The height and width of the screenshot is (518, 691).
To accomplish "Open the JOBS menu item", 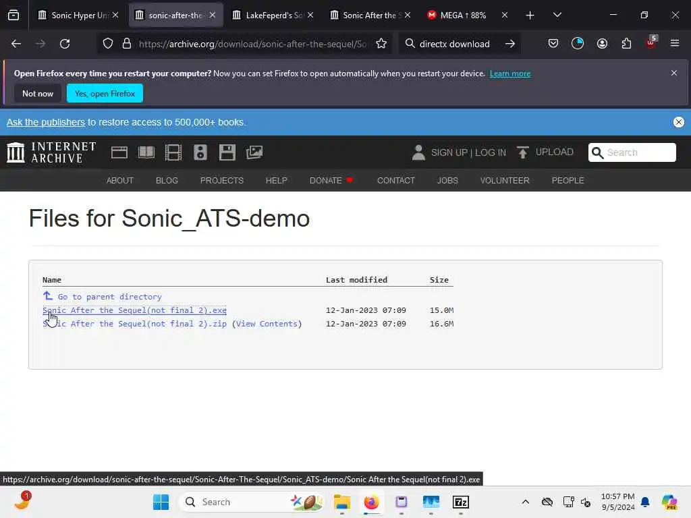I will point(447,181).
